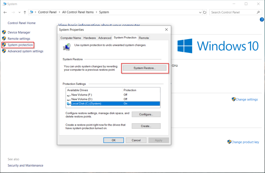
Task: Click the Change settings shield icon
Action: click(x=234, y=99)
